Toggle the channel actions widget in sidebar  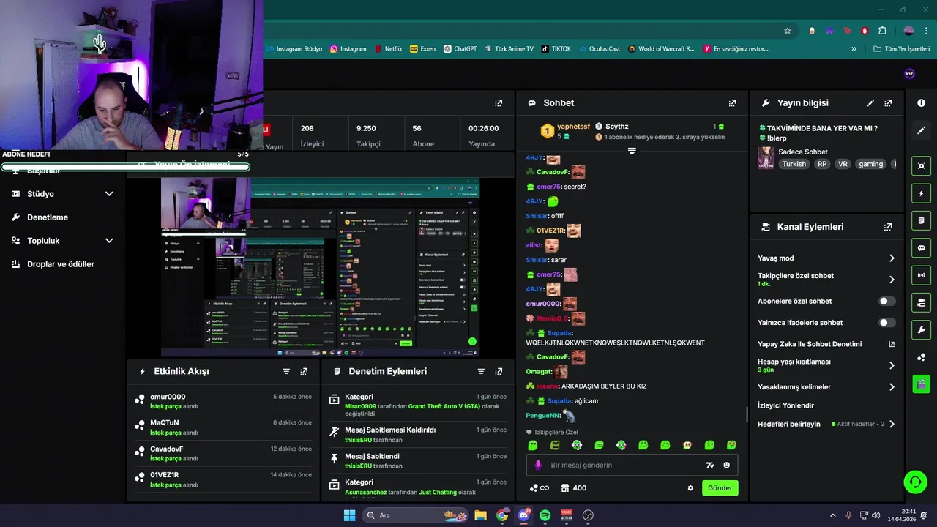[921, 302]
